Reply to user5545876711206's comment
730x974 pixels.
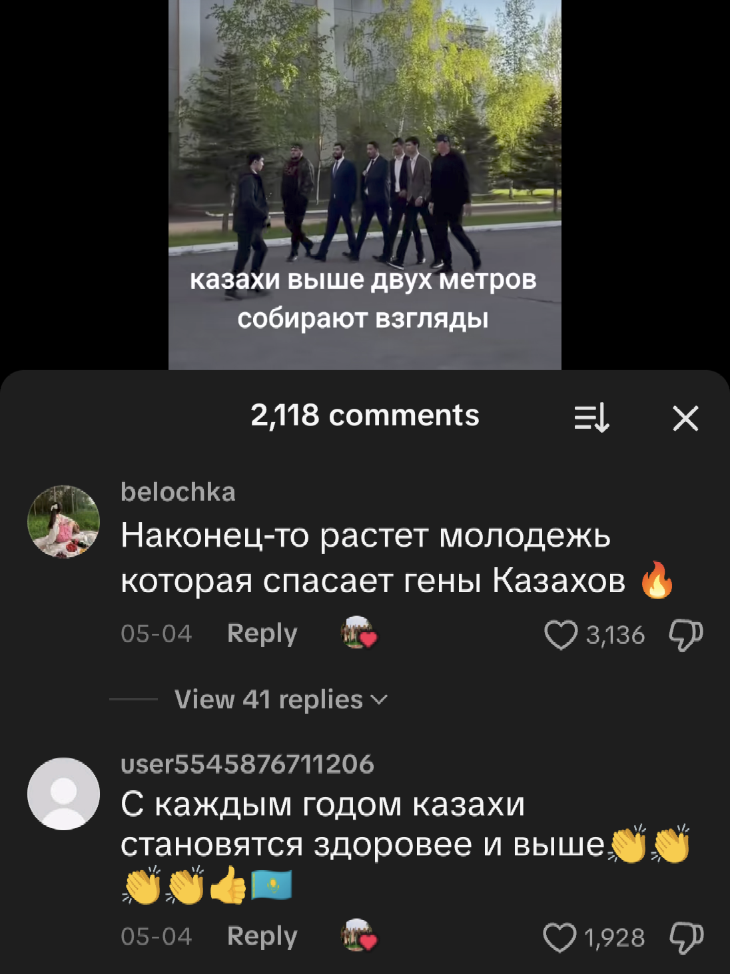tap(262, 936)
